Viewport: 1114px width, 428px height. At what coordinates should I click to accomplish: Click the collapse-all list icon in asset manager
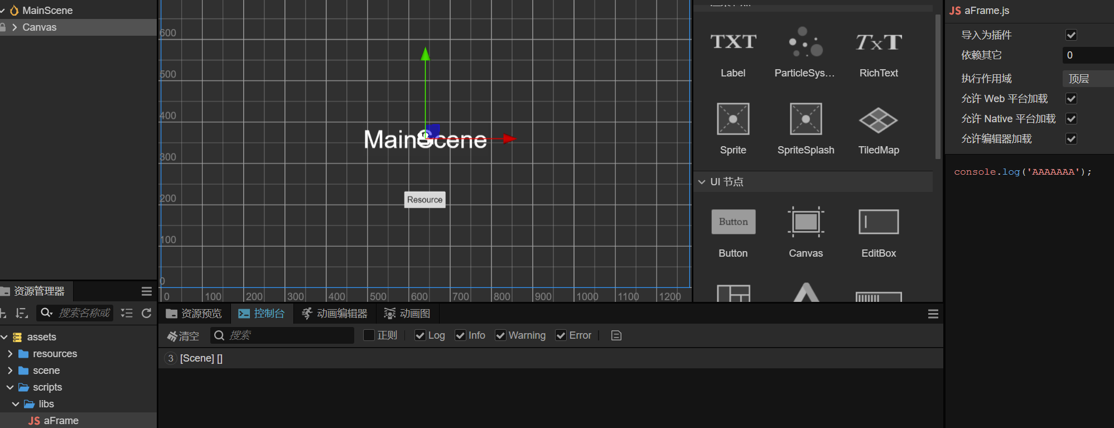pyautogui.click(x=127, y=313)
